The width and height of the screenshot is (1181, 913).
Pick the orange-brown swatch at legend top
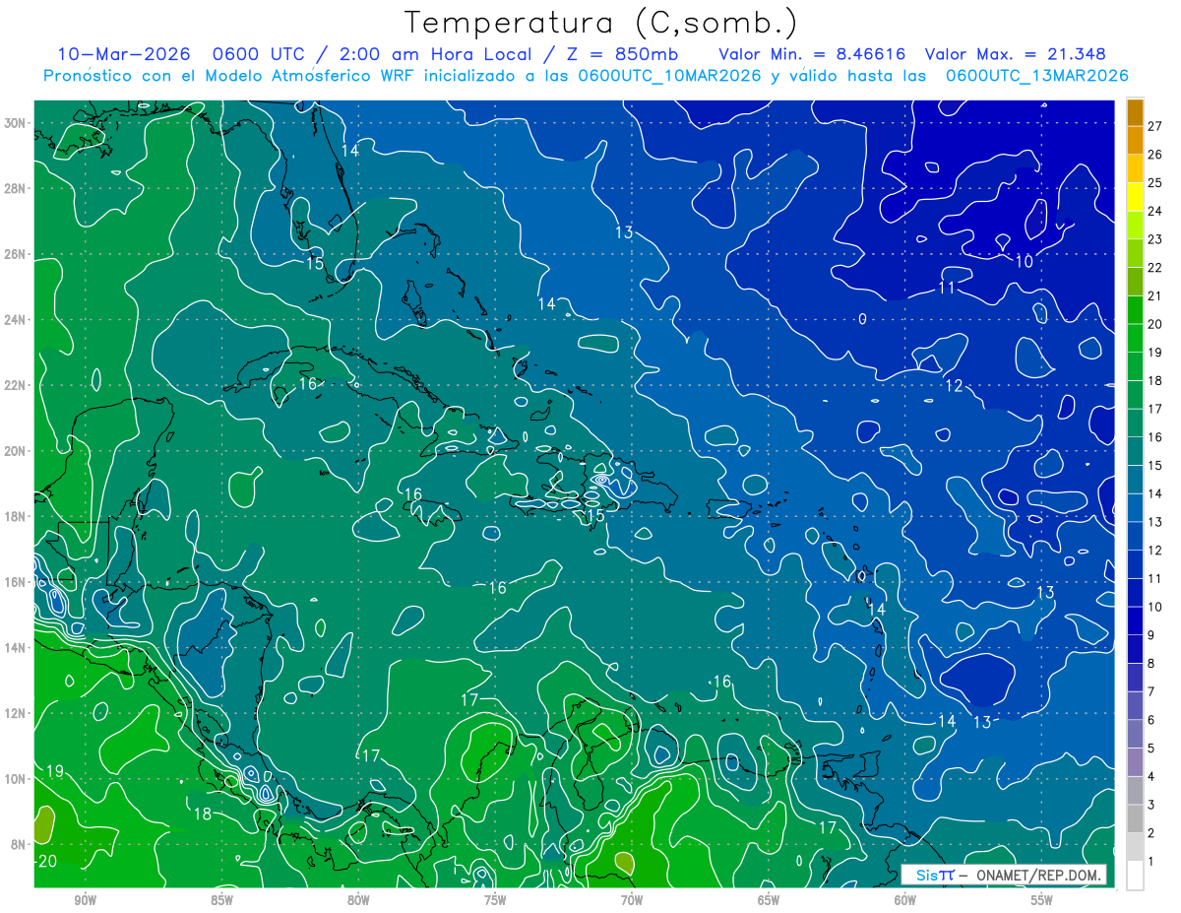(x=1135, y=111)
